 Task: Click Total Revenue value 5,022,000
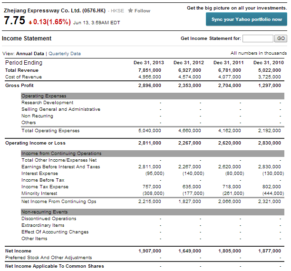[270, 70]
